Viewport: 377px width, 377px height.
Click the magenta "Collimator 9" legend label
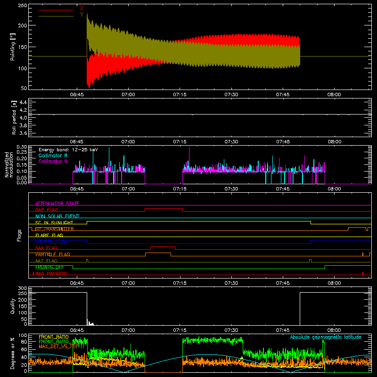tap(53, 161)
